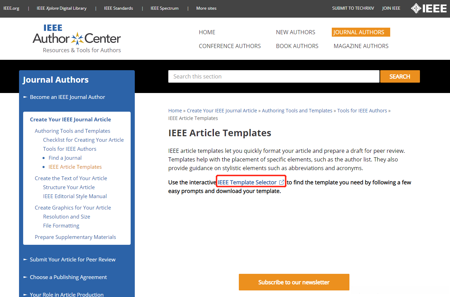Viewport: 450px width, 297px height.
Task: Click the IEEE Article Templates page heading
Action: [x=220, y=133]
